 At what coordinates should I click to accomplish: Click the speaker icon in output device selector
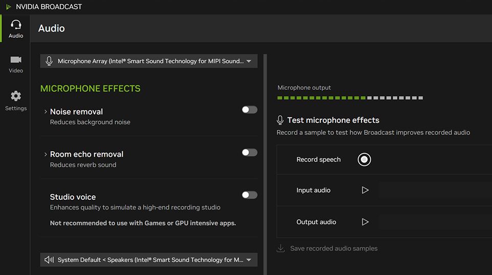[x=49, y=260]
